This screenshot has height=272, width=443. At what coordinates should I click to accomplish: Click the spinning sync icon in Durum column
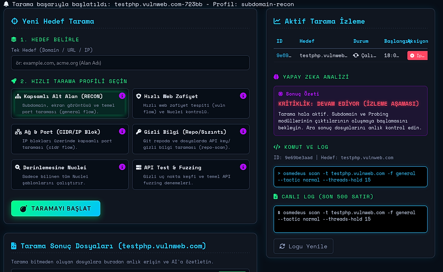point(356,56)
